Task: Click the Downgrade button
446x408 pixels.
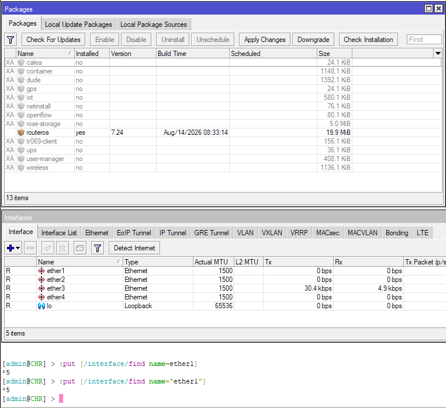Action: pyautogui.click(x=313, y=40)
